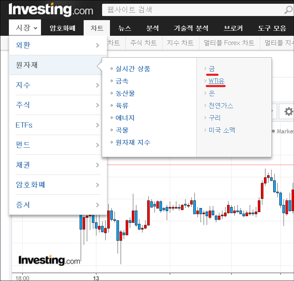
Task: Open 분석 in navigation bar
Action: [x=152, y=28]
